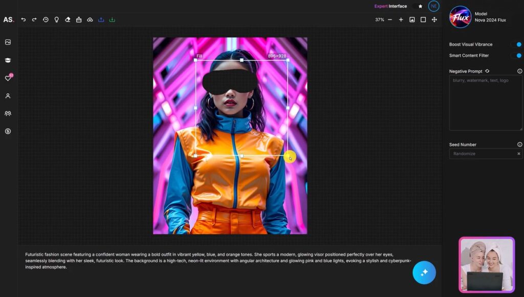This screenshot has height=297, width=524.
Task: Clear the Randomize seed with the x control
Action: pos(518,154)
